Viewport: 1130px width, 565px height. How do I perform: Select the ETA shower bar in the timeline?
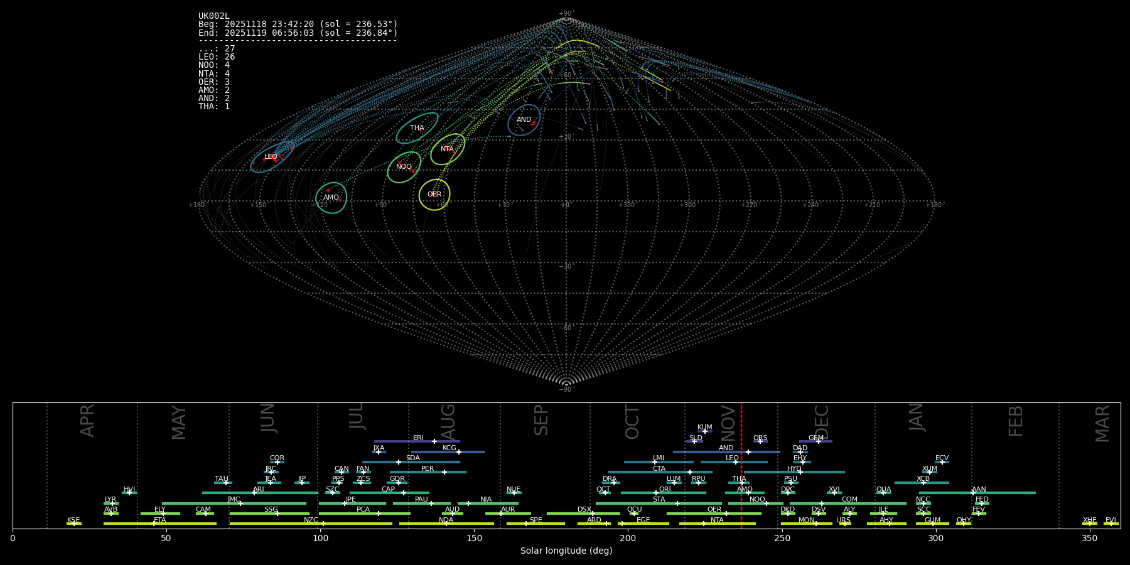(x=159, y=523)
